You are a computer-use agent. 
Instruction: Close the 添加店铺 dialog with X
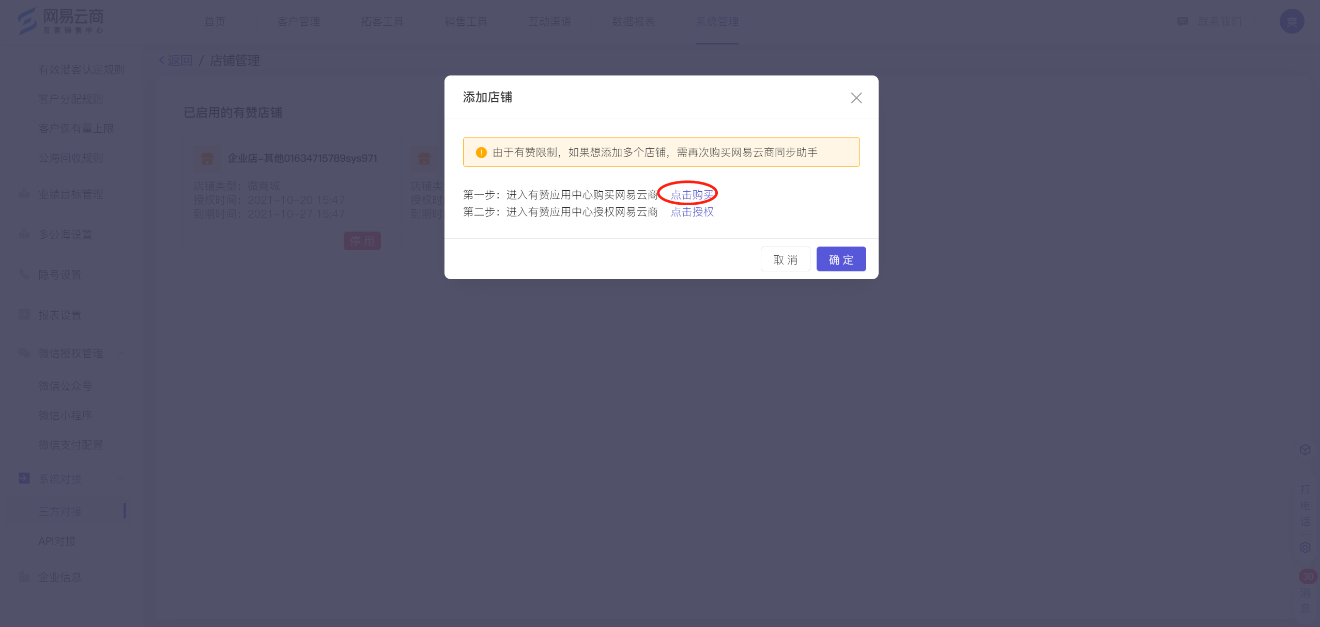click(x=856, y=98)
